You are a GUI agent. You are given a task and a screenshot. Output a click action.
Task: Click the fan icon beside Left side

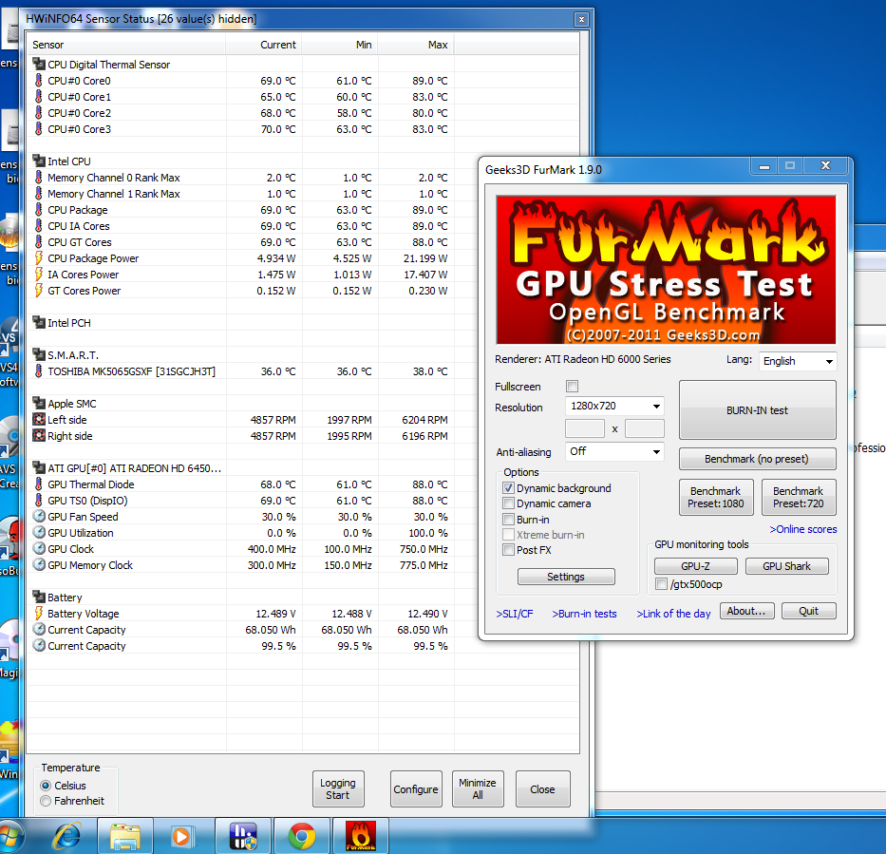pos(39,419)
